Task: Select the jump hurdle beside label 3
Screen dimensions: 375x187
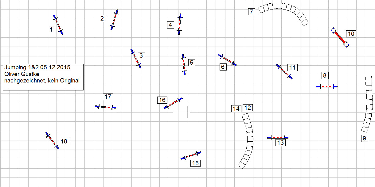Action: click(136, 59)
